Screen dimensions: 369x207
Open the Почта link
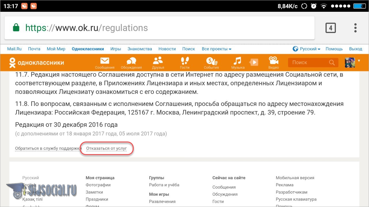(34, 49)
